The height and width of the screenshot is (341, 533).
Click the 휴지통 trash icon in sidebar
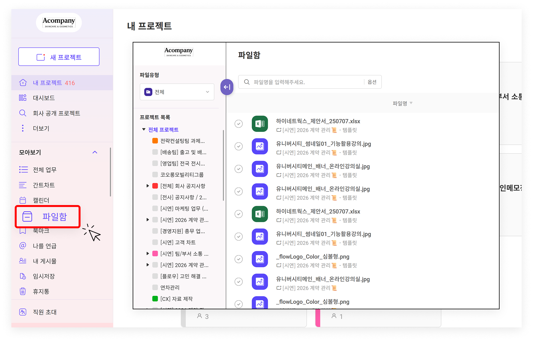(x=23, y=291)
